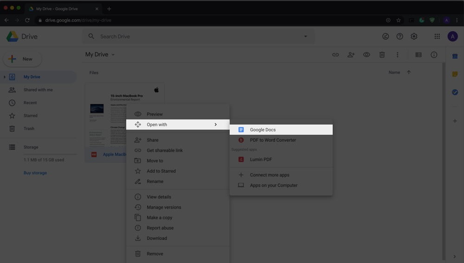Select Lumin PDF suggested app
The height and width of the screenshot is (263, 464).
[281, 159]
